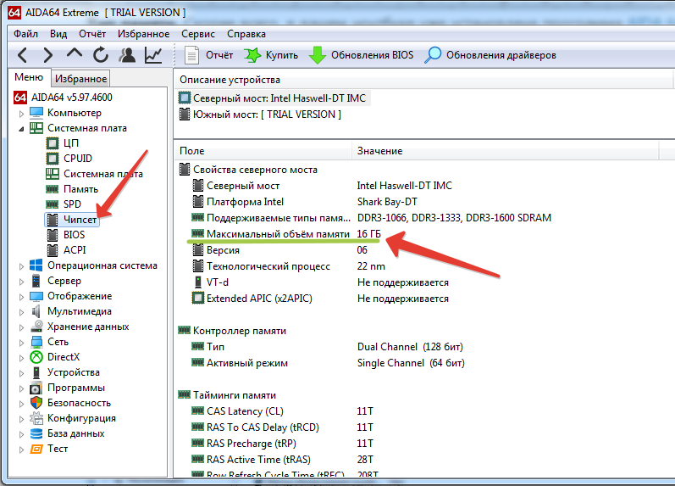This screenshot has height=486, width=675.
Task: Click the green Купить star icon
Action: point(252,55)
